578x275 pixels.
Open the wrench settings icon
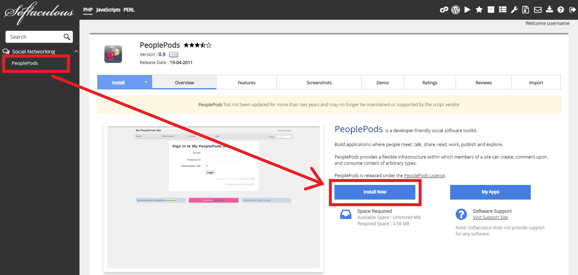pos(514,10)
